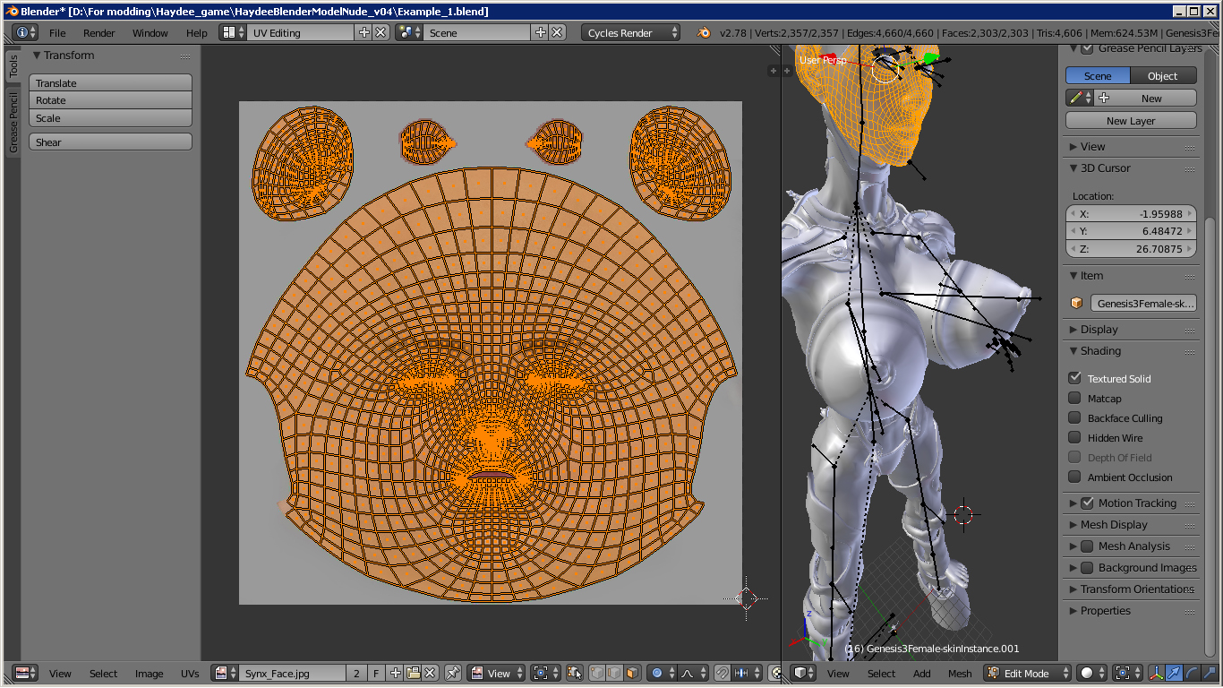The width and height of the screenshot is (1223, 688).
Task: Click the 3D Cursor X location field
Action: 1132,214
